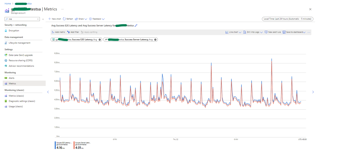Click the 6 AM time axis label
This screenshot has height=151, width=339.
pyautogui.click(x=236, y=139)
